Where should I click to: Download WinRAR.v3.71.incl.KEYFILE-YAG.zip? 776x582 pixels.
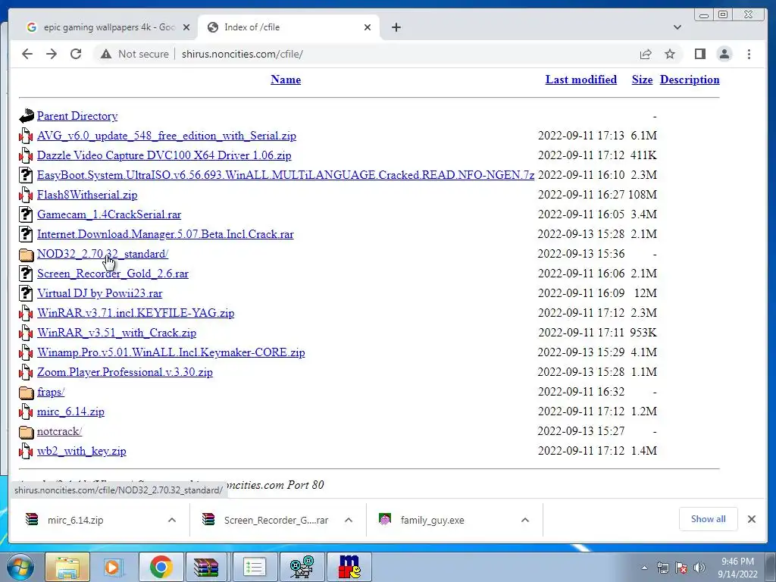tap(136, 313)
